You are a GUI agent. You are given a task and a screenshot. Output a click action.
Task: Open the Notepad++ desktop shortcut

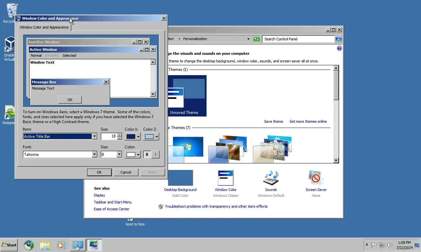click(10, 113)
